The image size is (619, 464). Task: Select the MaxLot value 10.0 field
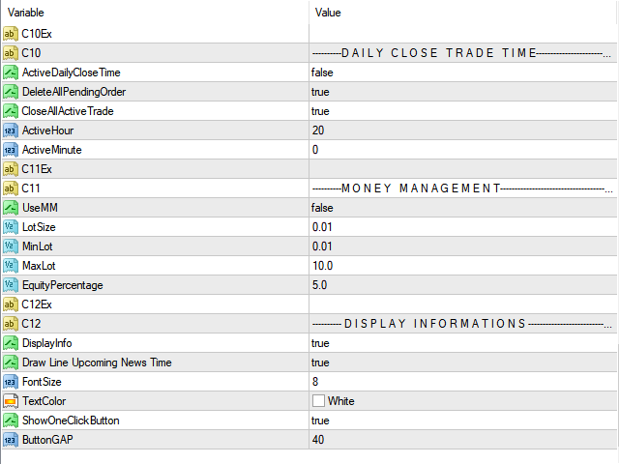point(463,266)
